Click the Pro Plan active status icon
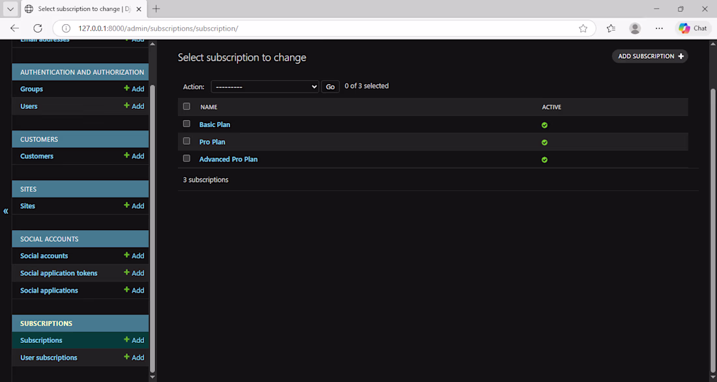Screen dimensions: 717x382 pos(544,142)
